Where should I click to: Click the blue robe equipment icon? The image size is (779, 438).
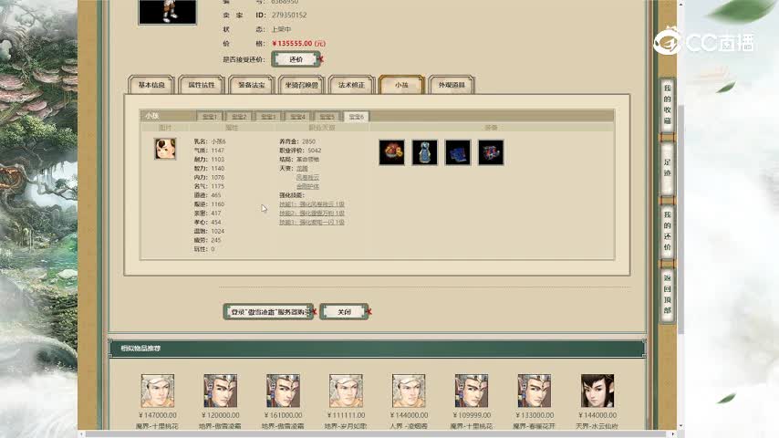point(425,152)
